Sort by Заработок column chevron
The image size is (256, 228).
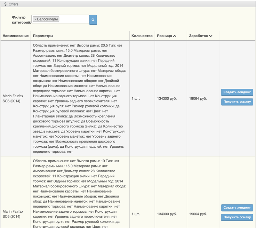pos(211,36)
